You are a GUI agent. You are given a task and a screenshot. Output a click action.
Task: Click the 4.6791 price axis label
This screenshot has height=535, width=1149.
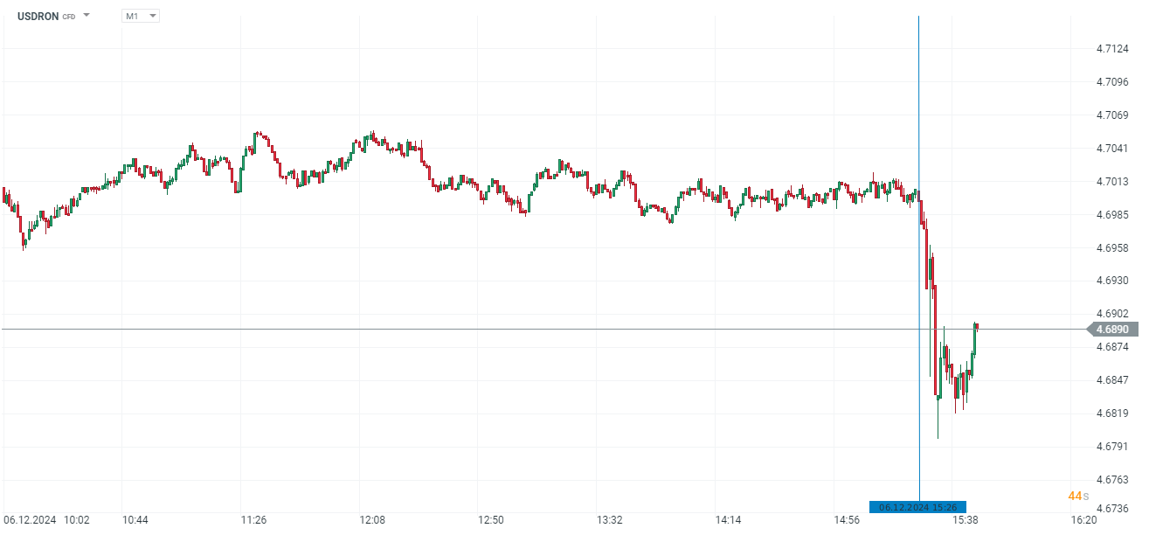coord(1111,446)
